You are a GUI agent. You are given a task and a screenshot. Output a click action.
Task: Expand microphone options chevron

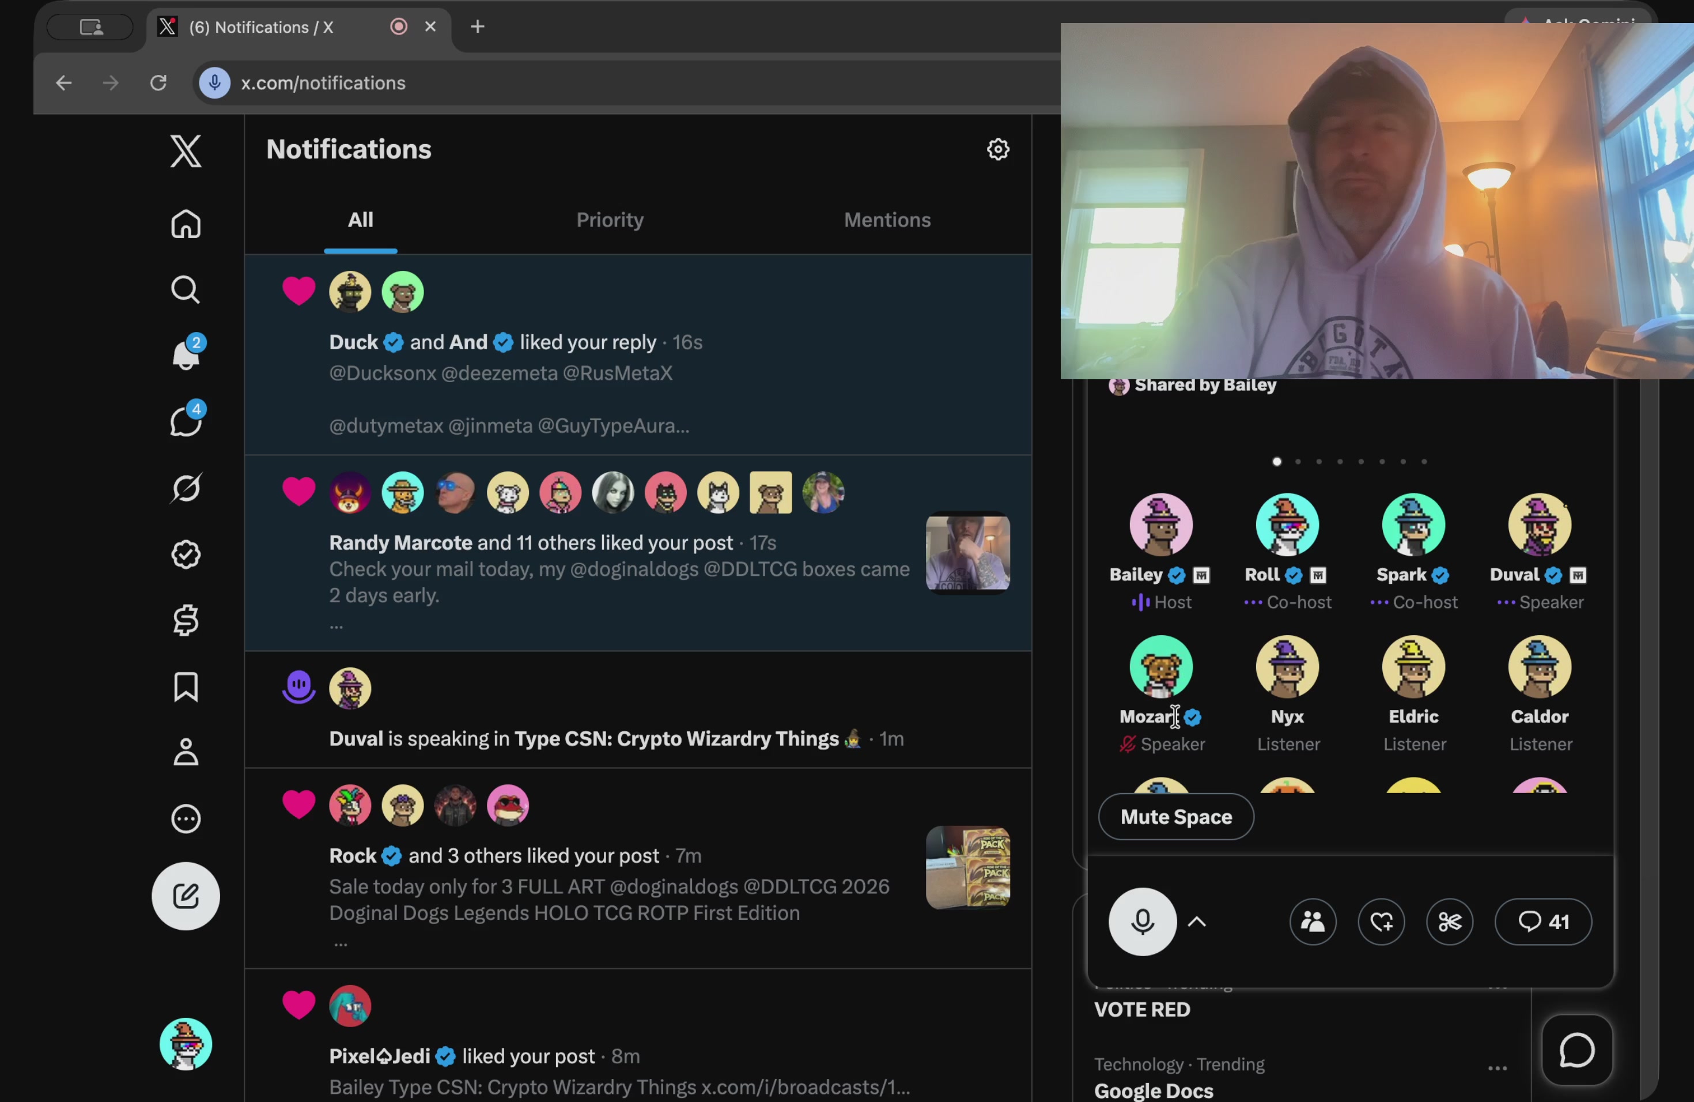(1197, 922)
